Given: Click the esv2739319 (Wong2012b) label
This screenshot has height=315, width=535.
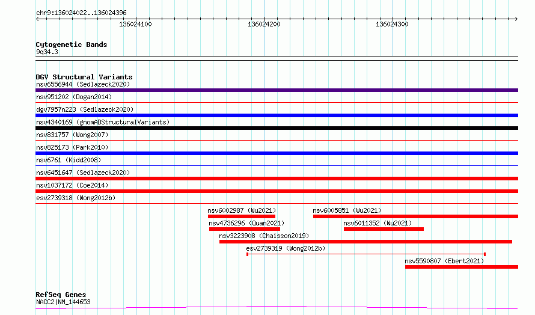Looking at the screenshot, I should 286,248.
